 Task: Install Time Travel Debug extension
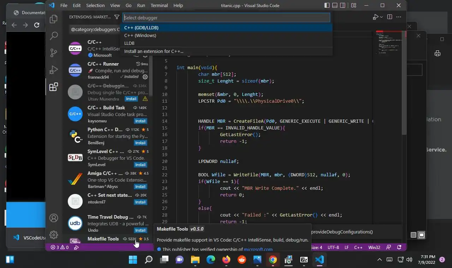pyautogui.click(x=141, y=230)
